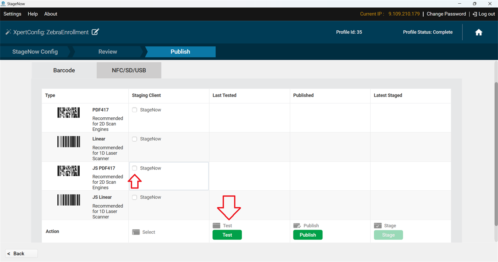The width and height of the screenshot is (498, 262).
Task: Check the JS PDF417 StageNow checkbox
Action: [134, 168]
